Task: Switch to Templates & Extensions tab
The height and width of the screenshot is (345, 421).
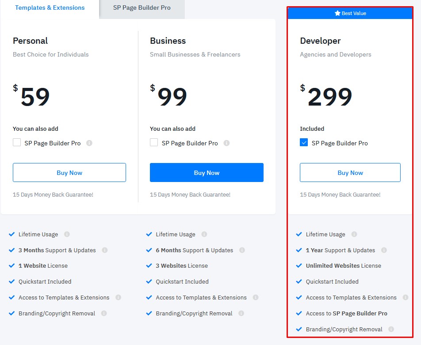Action: pos(50,8)
